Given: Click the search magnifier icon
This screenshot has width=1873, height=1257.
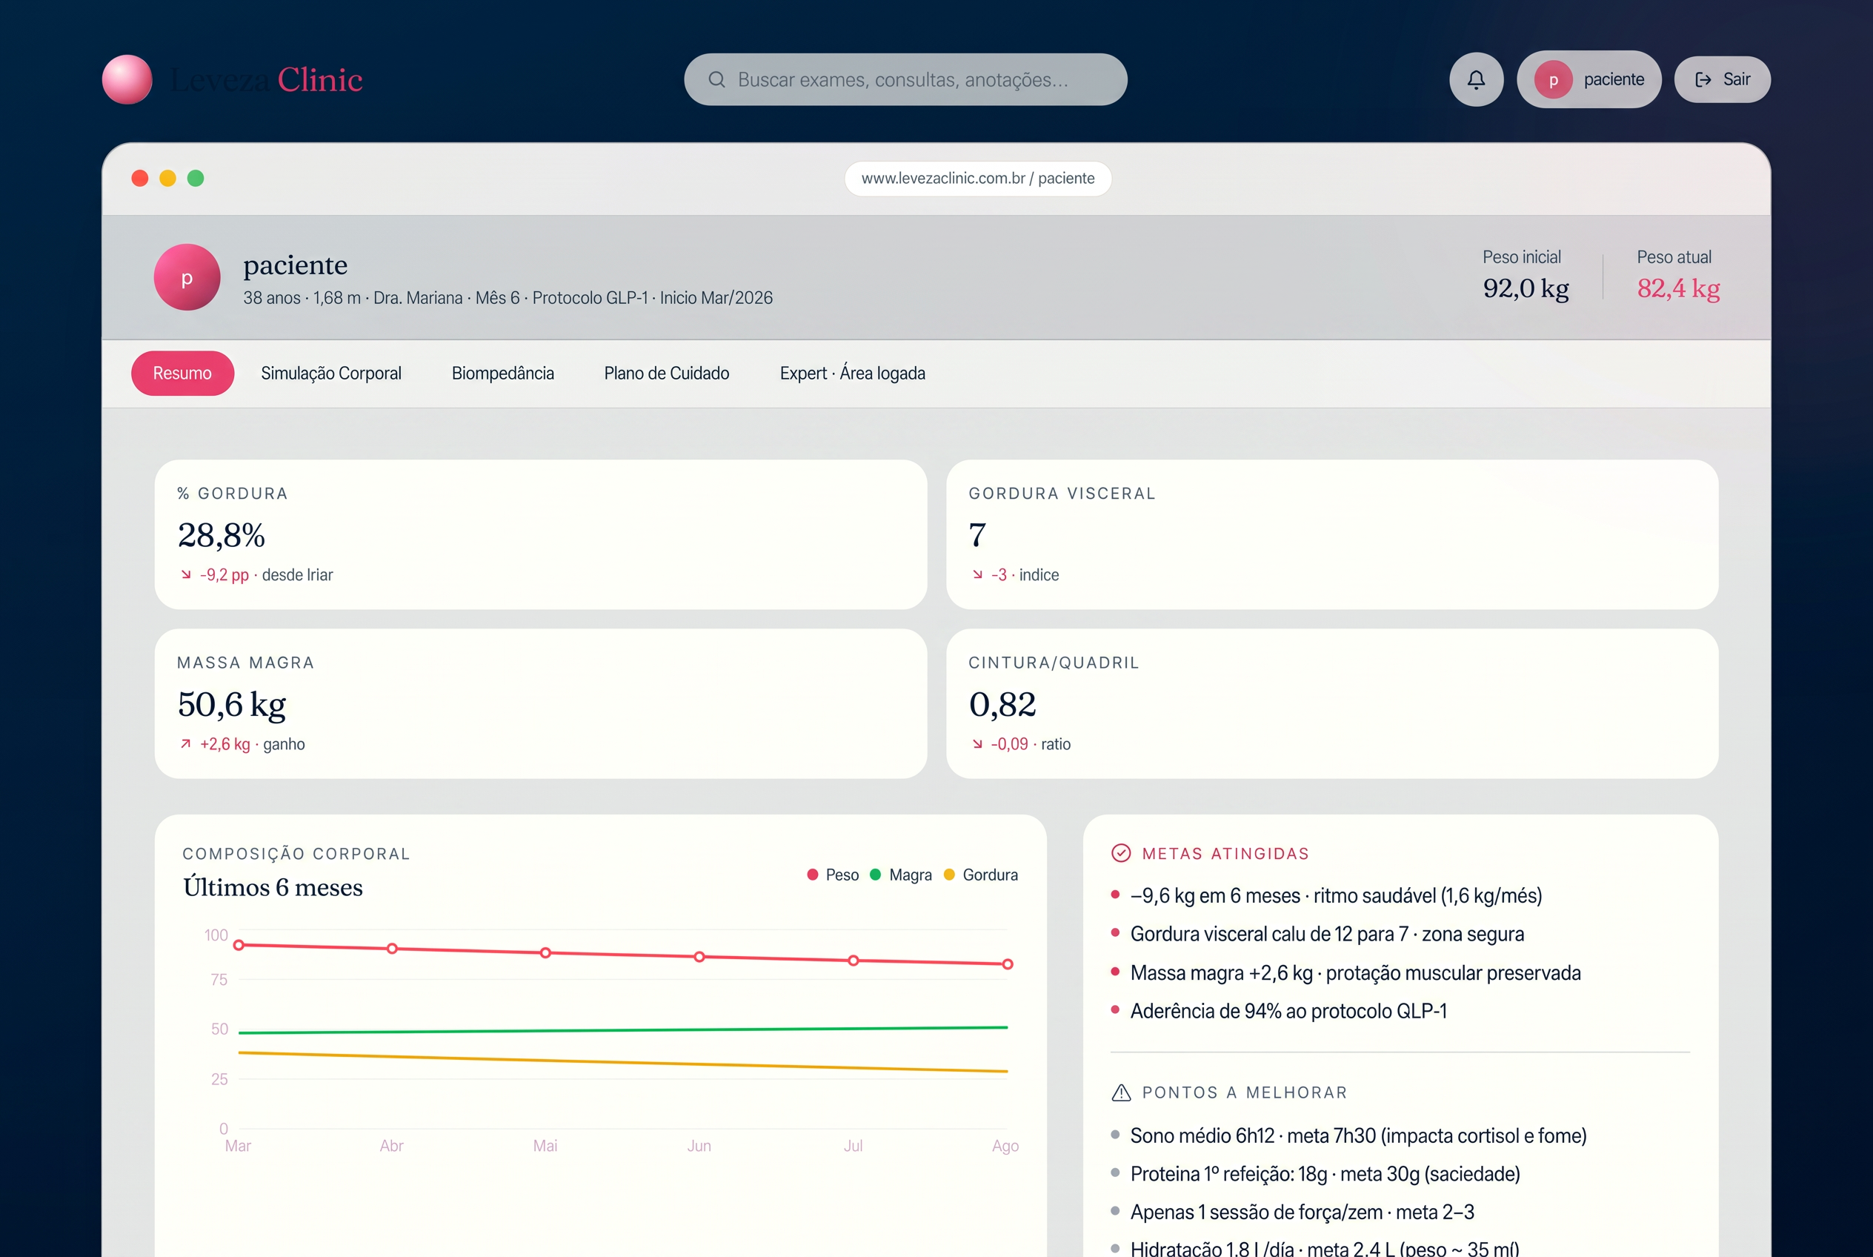Looking at the screenshot, I should (x=716, y=79).
